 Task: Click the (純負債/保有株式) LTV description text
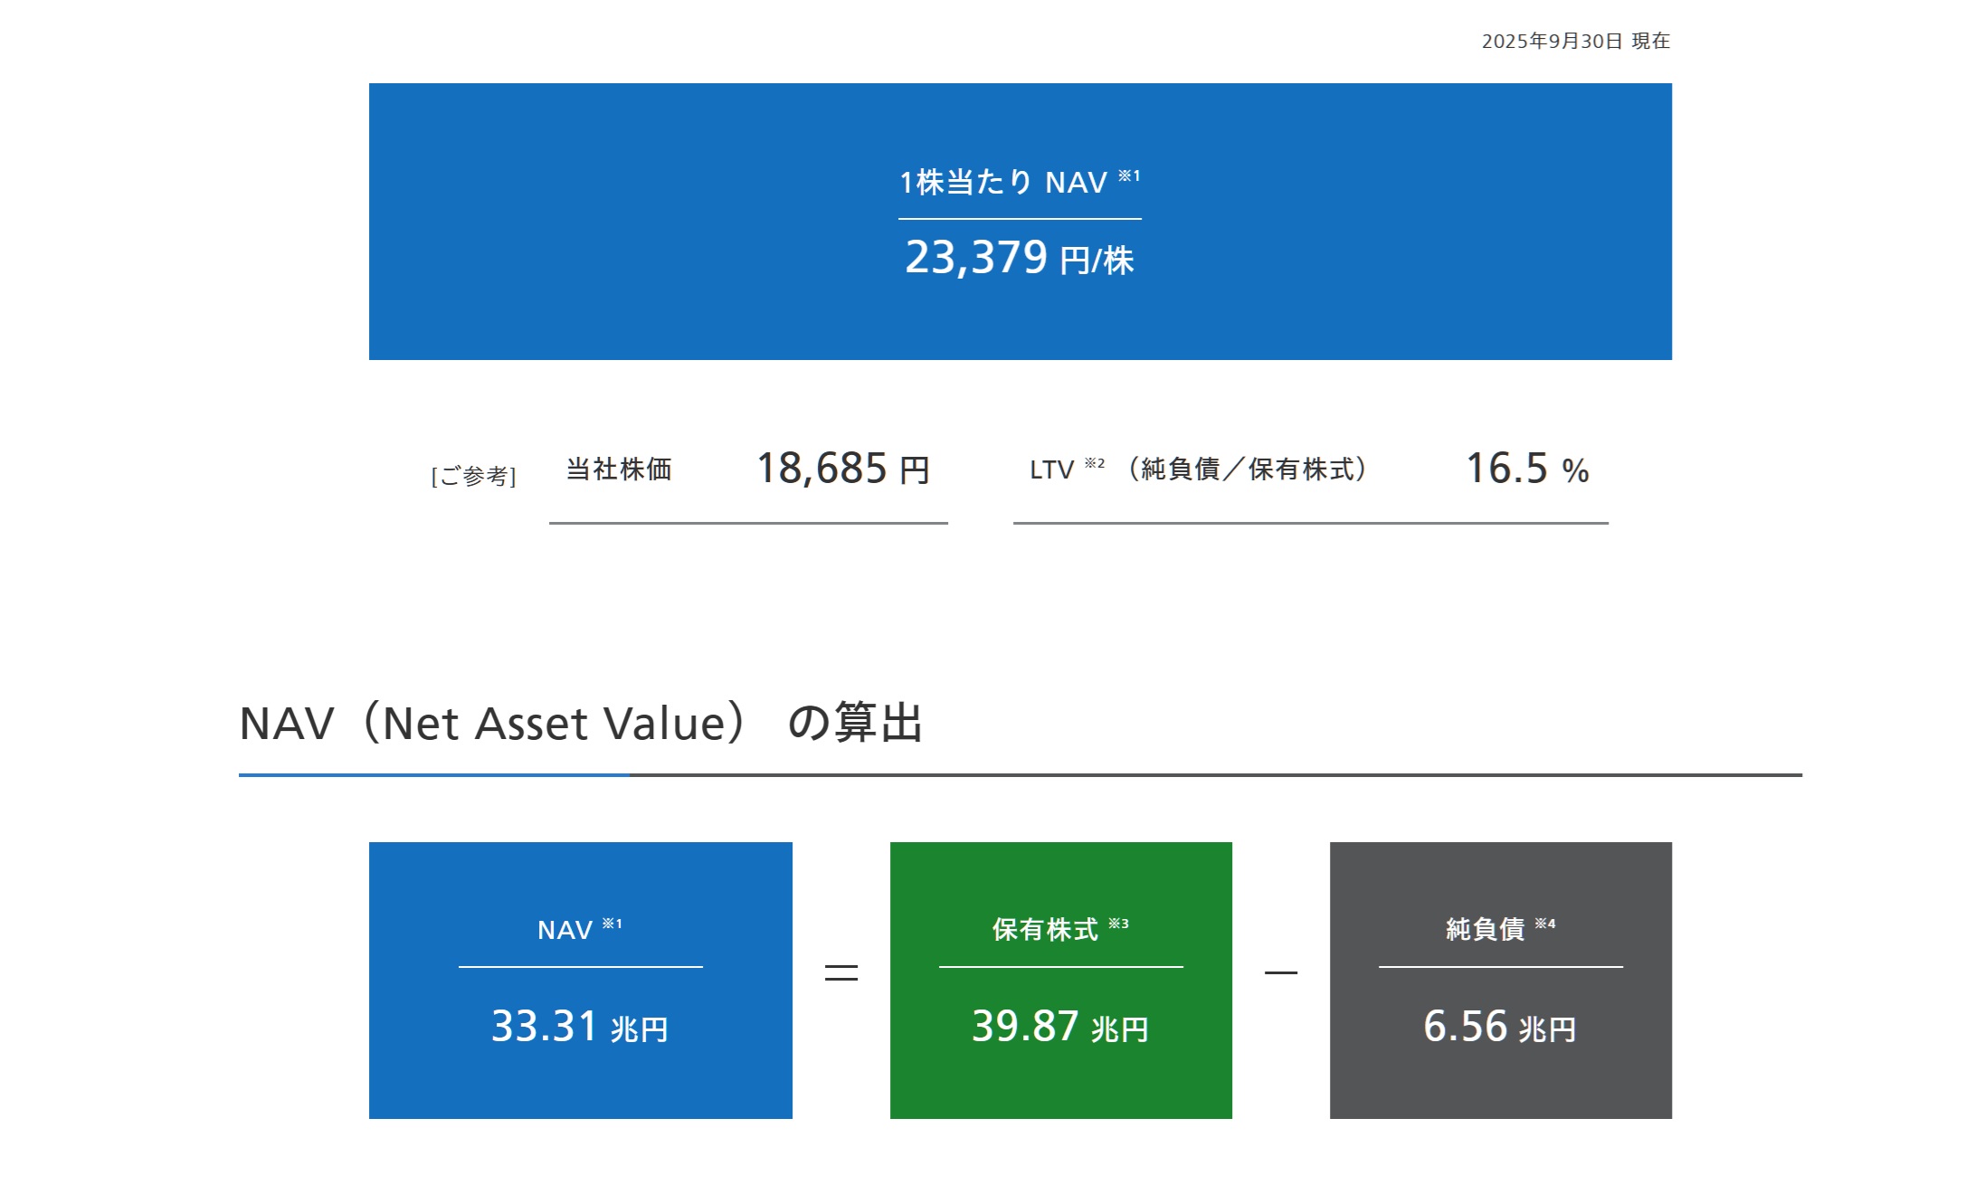[1248, 469]
